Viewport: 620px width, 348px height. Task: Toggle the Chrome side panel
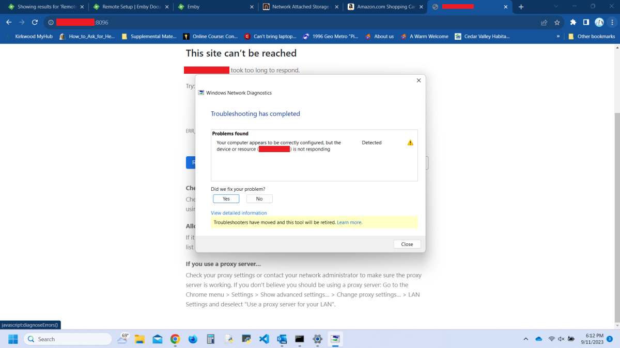coord(586,22)
